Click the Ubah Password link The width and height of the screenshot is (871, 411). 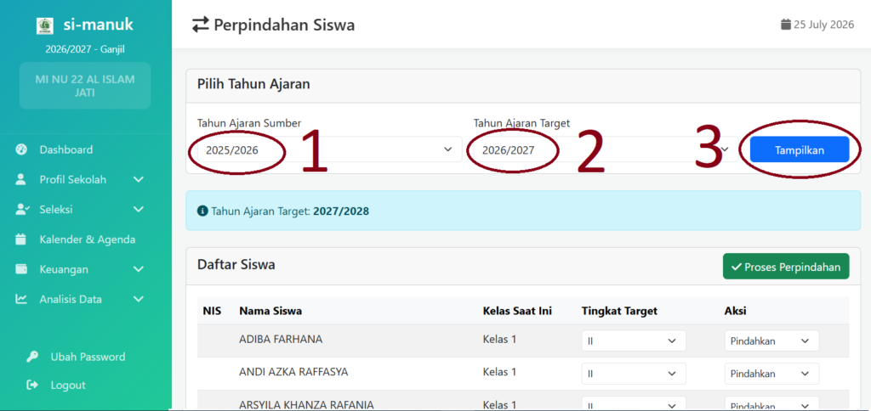point(88,357)
